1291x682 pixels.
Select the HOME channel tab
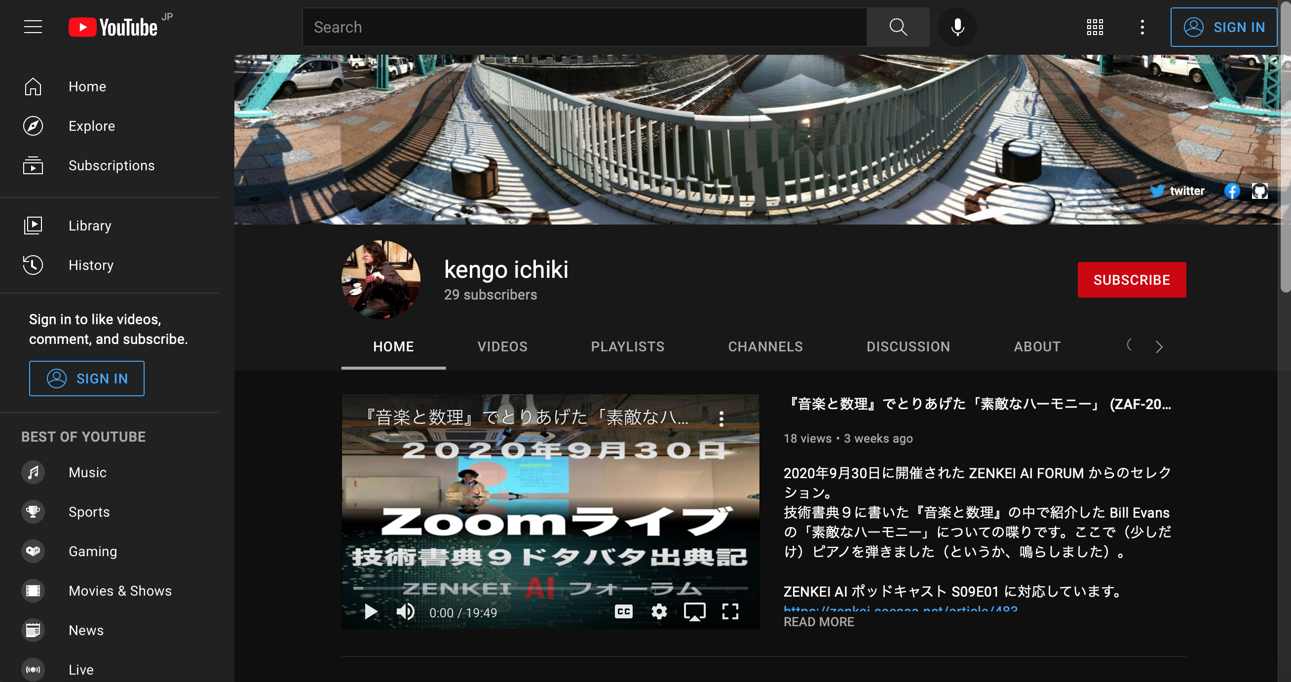[x=393, y=347]
